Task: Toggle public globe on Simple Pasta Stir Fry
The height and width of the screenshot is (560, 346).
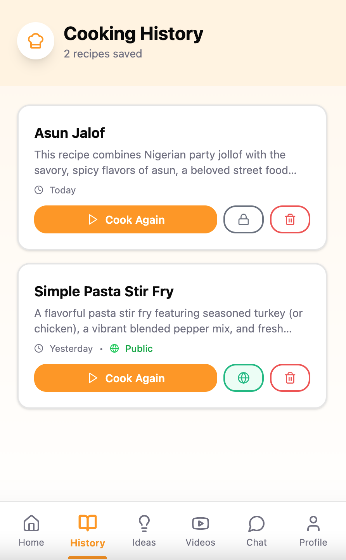Action: [x=244, y=378]
